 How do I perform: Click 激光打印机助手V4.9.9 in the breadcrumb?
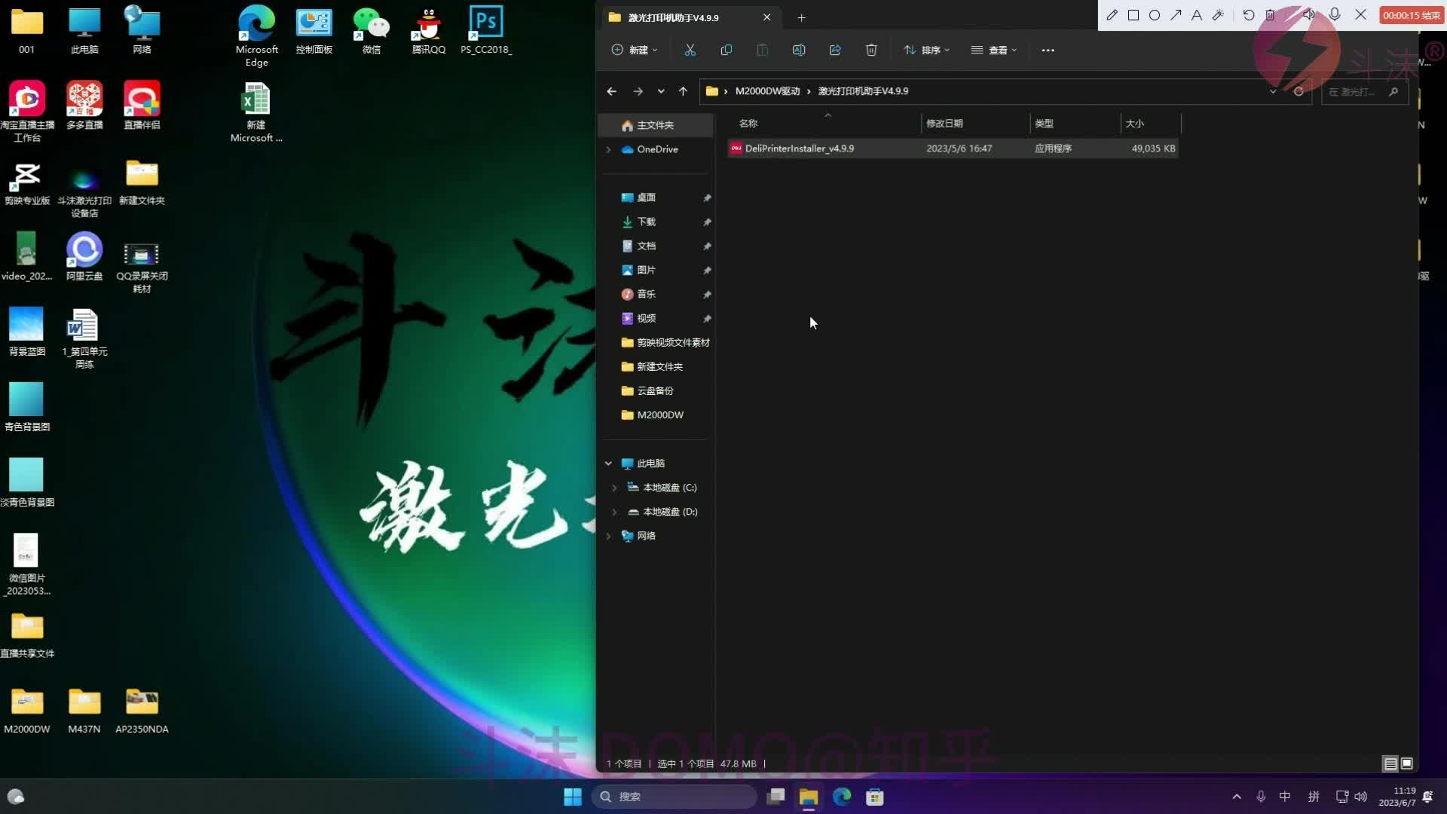coord(863,91)
